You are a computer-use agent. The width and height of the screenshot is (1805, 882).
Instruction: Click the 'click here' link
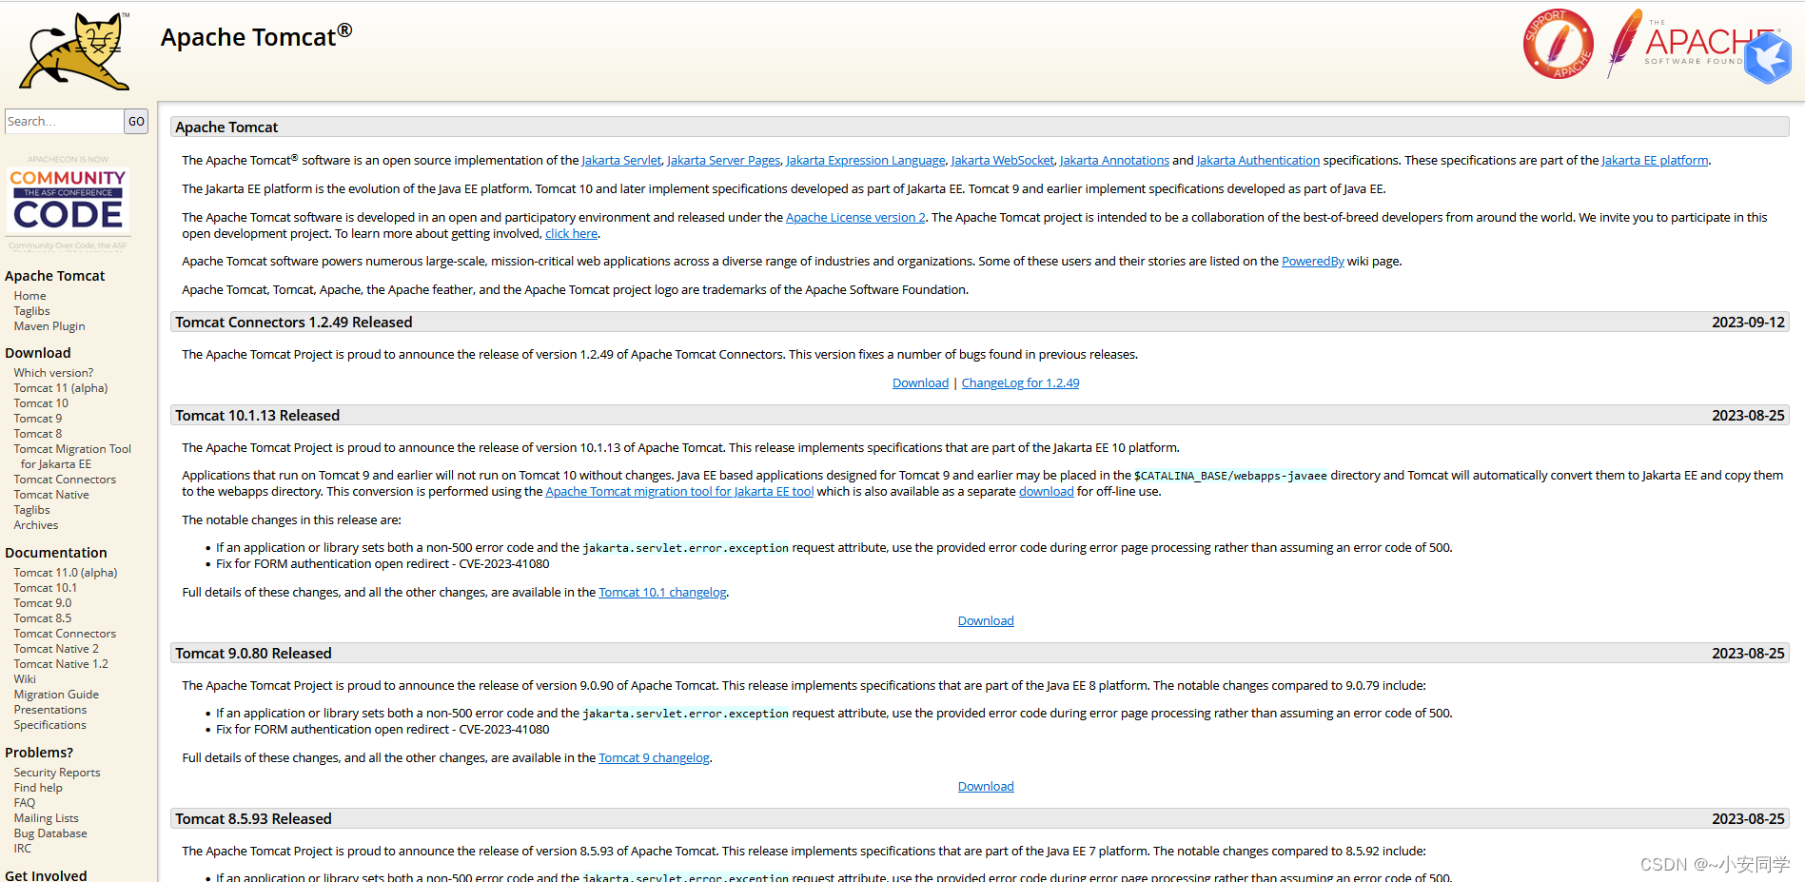(x=571, y=234)
